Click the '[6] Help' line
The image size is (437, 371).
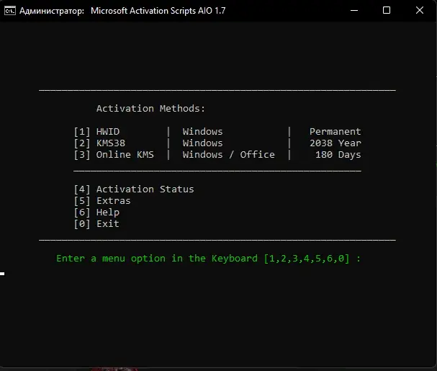96,213
